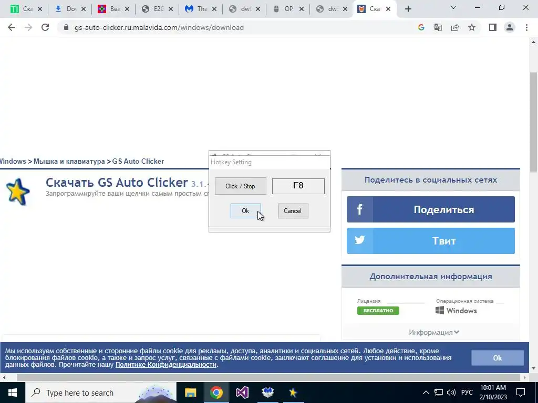The image size is (538, 403).
Task: Click the БЕСПЛАТНО license badge
Action: tap(378, 311)
